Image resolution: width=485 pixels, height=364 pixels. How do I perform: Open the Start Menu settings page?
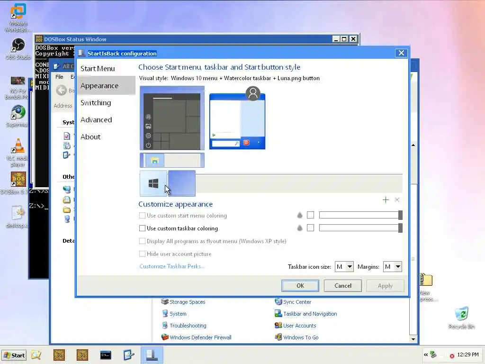click(x=98, y=69)
